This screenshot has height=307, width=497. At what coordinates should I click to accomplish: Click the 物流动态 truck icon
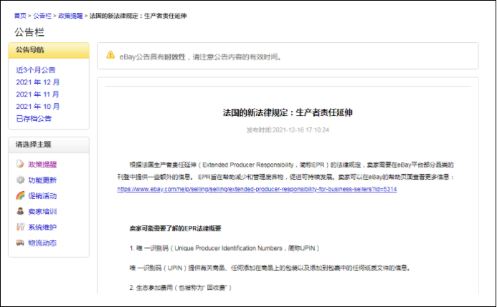20,243
